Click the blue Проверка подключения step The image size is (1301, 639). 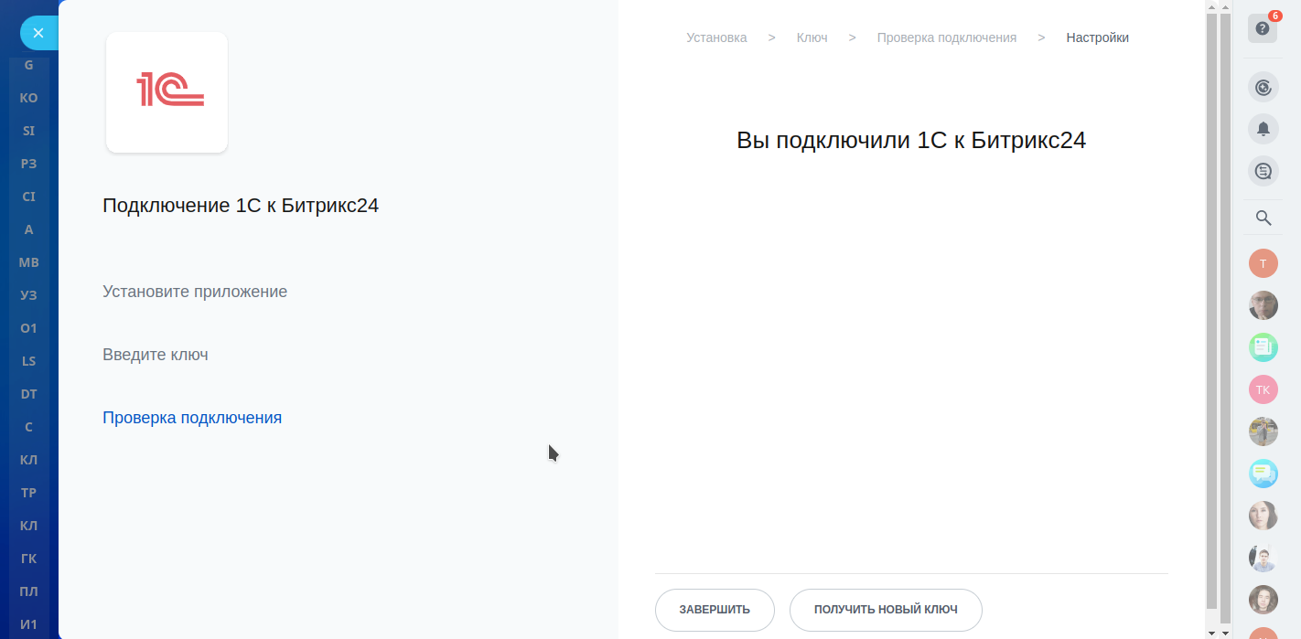pos(192,418)
